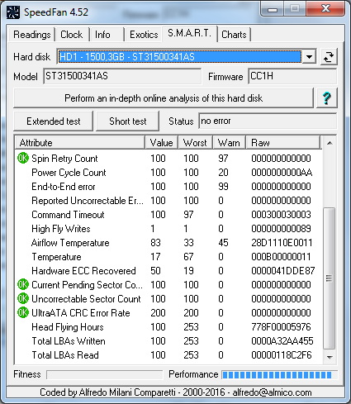Select the High Fly Writes row
The width and height of the screenshot is (351, 404).
[x=168, y=229]
